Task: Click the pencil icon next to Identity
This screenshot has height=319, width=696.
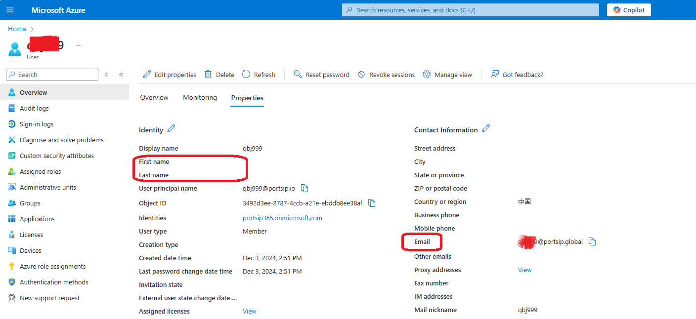Action: [x=171, y=129]
